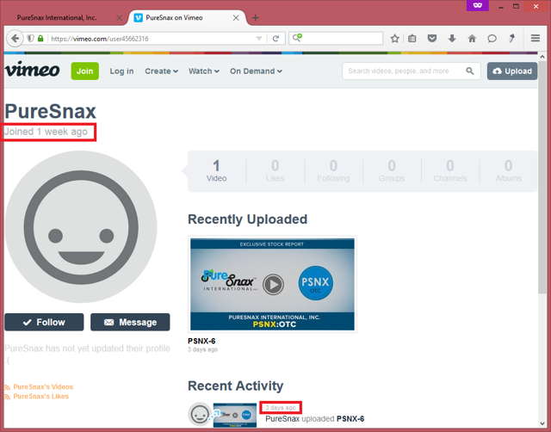Click the '3 days ago' text under PSNX-6
The height and width of the screenshot is (432, 551).
point(203,349)
